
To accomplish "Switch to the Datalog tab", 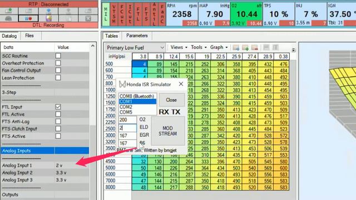I will click(x=9, y=36).
